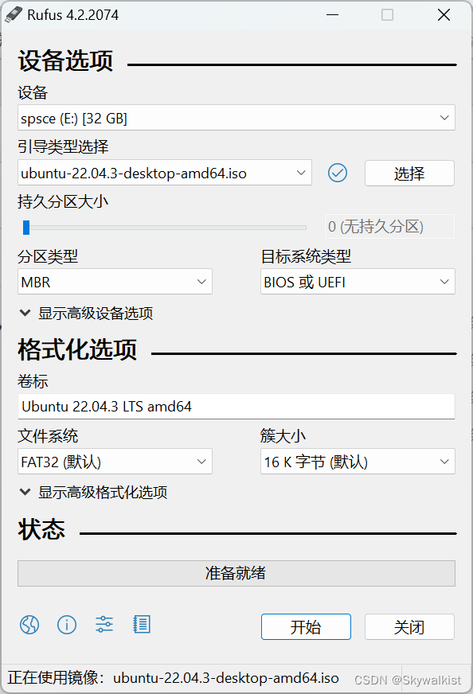Click the 引导类型选择 label
The height and width of the screenshot is (694, 473).
point(63,146)
